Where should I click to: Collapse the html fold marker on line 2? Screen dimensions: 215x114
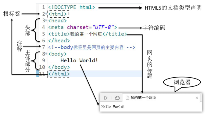46,14
